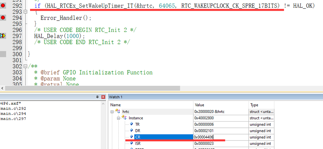Image resolution: width=323 pixels, height=149 pixels.
Task: Click the CR member icon
Action: tap(132, 137)
